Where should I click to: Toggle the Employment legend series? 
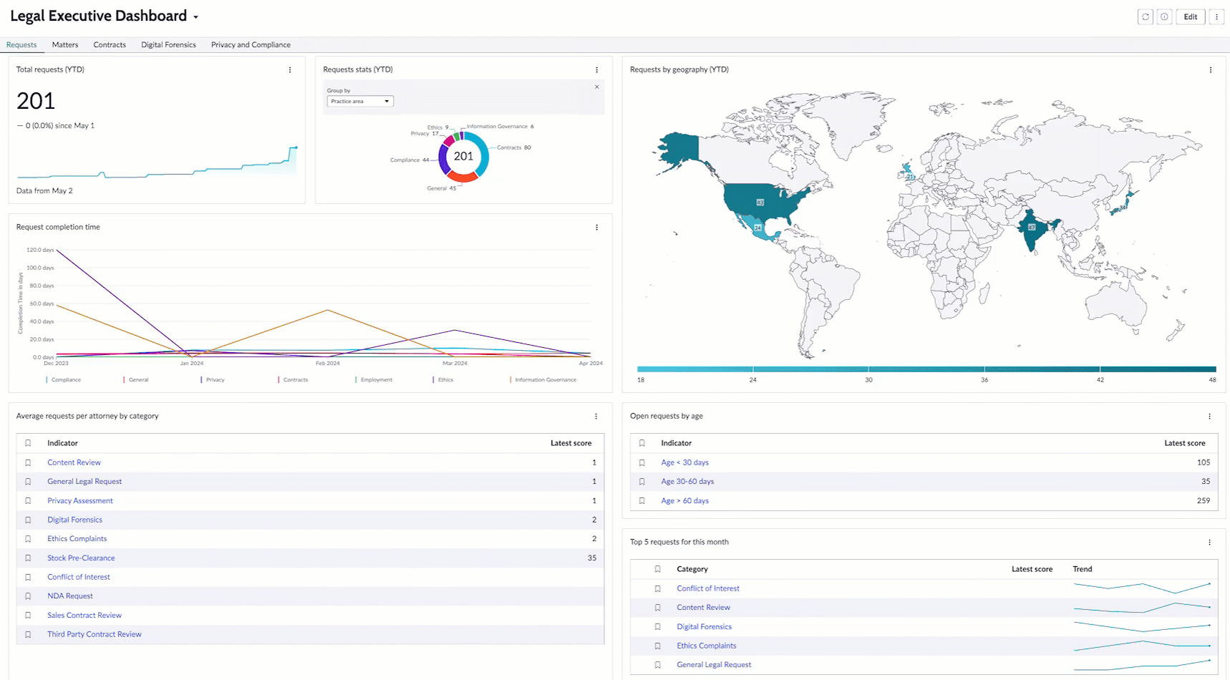[374, 380]
